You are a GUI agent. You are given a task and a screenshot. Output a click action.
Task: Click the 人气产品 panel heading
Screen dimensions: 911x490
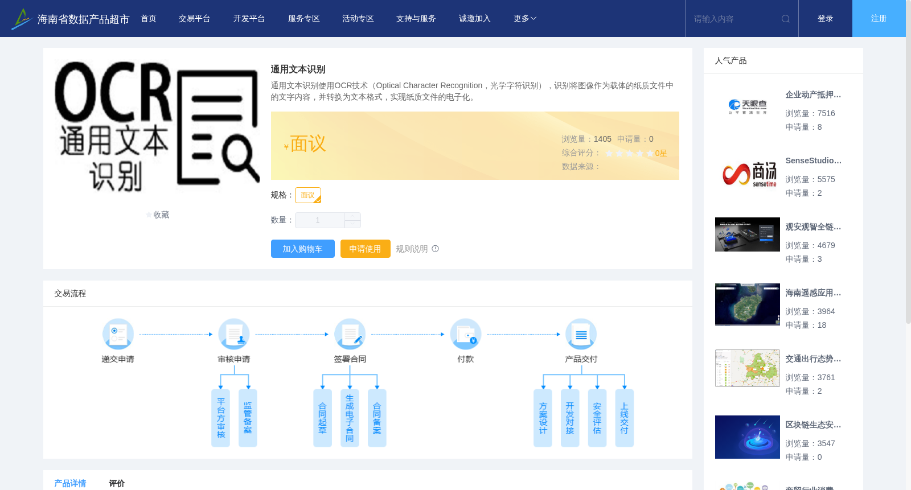point(731,61)
